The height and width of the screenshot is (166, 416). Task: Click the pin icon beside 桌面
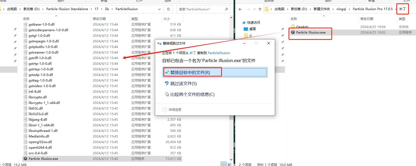click(x=283, y=29)
